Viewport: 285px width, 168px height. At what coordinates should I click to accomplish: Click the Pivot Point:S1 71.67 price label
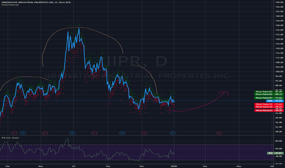pyautogui.click(x=269, y=104)
